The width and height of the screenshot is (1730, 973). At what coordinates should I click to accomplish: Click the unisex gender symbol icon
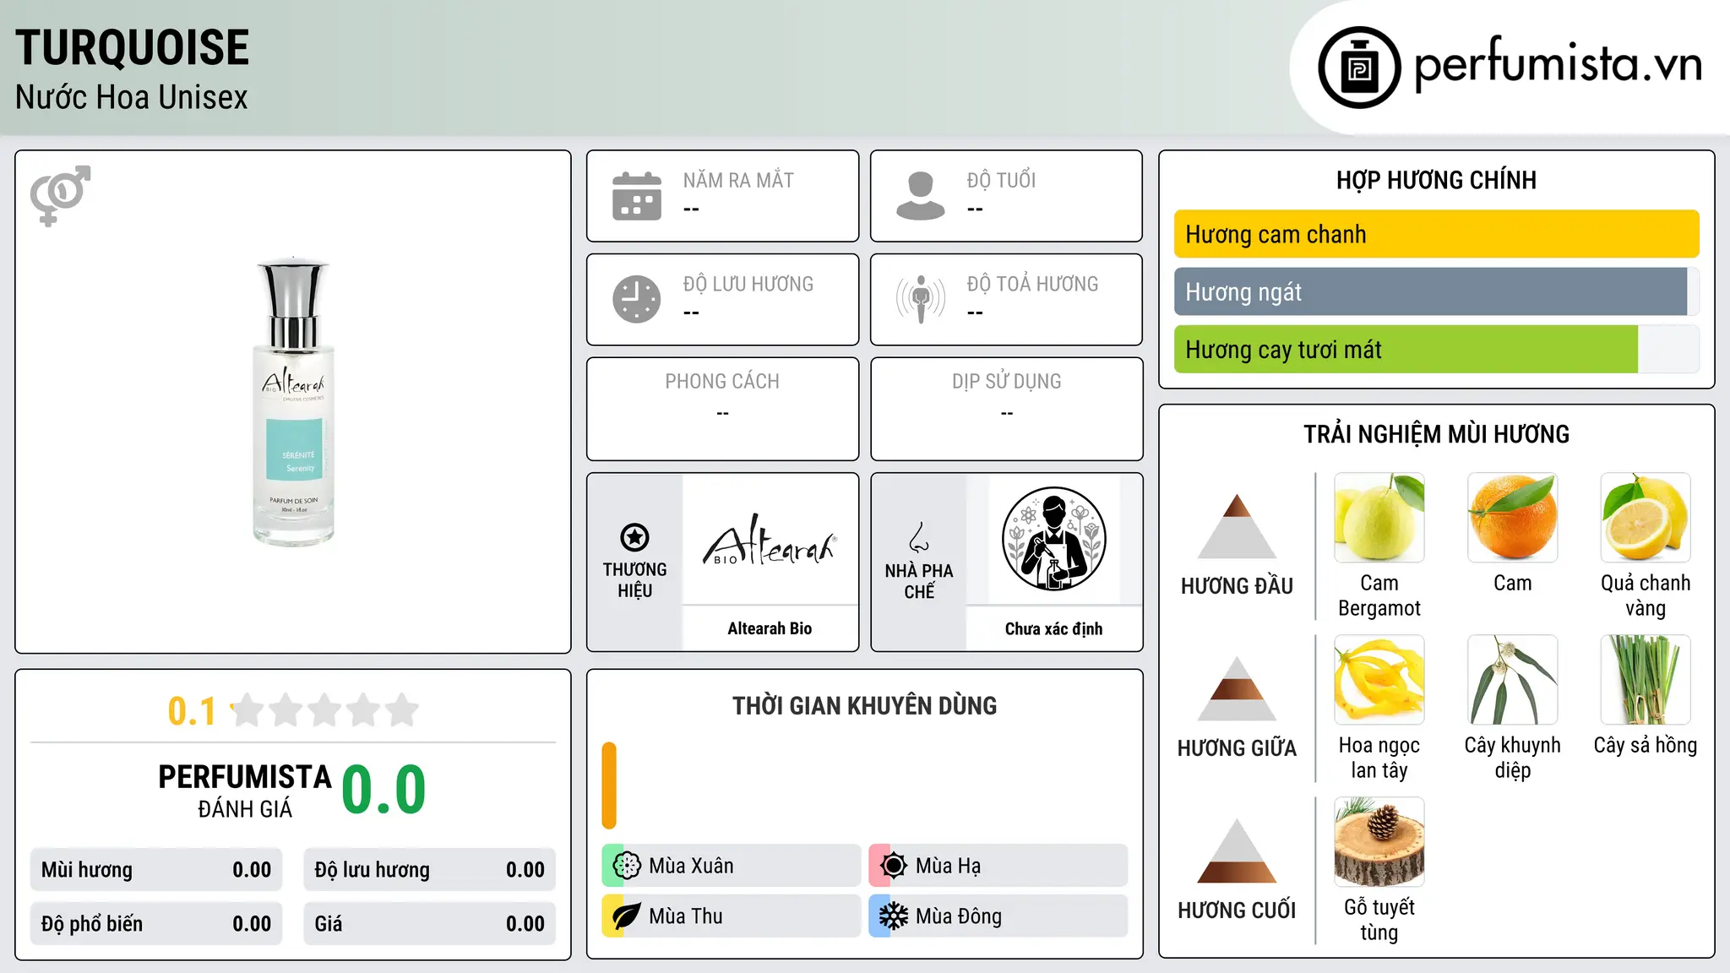tap(60, 195)
